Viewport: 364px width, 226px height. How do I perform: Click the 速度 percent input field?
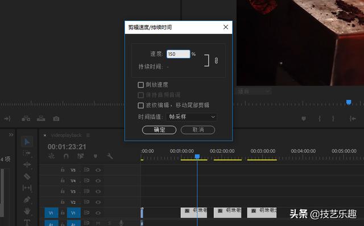point(178,54)
